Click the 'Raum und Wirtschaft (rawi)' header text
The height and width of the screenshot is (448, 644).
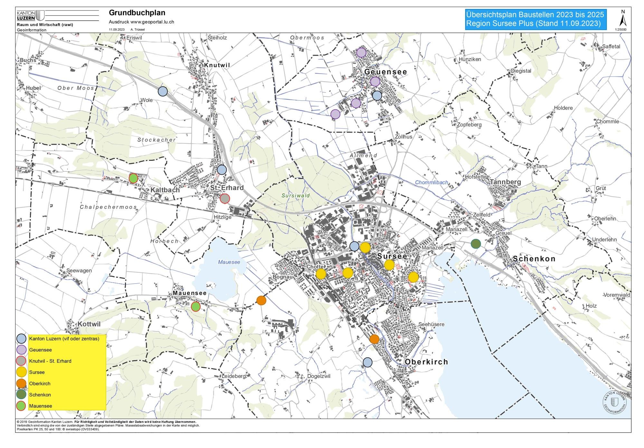tap(45, 25)
